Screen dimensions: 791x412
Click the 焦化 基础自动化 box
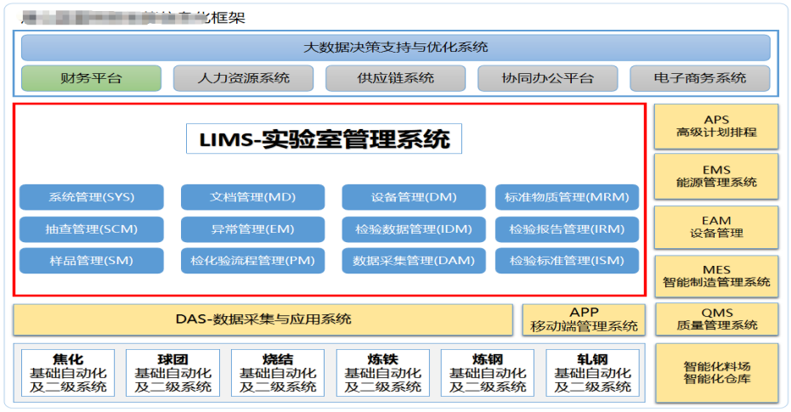point(68,373)
